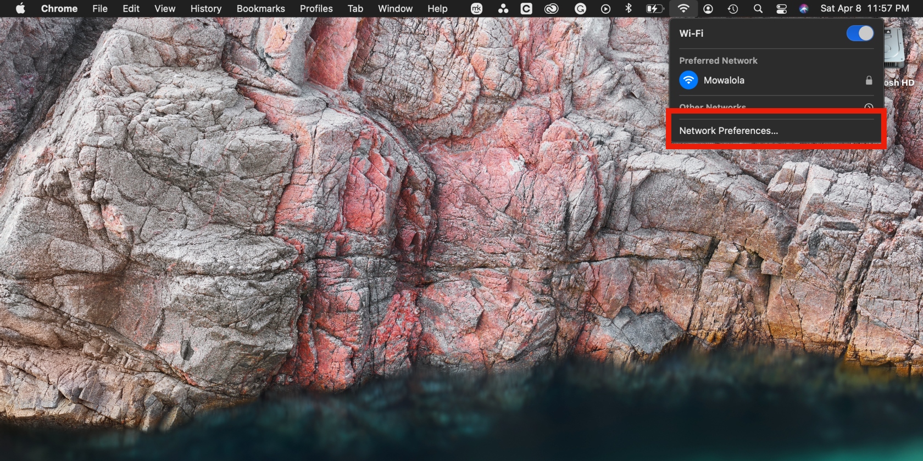Image resolution: width=923 pixels, height=461 pixels.
Task: Click the lock icon on Mowalola row
Action: pos(869,80)
